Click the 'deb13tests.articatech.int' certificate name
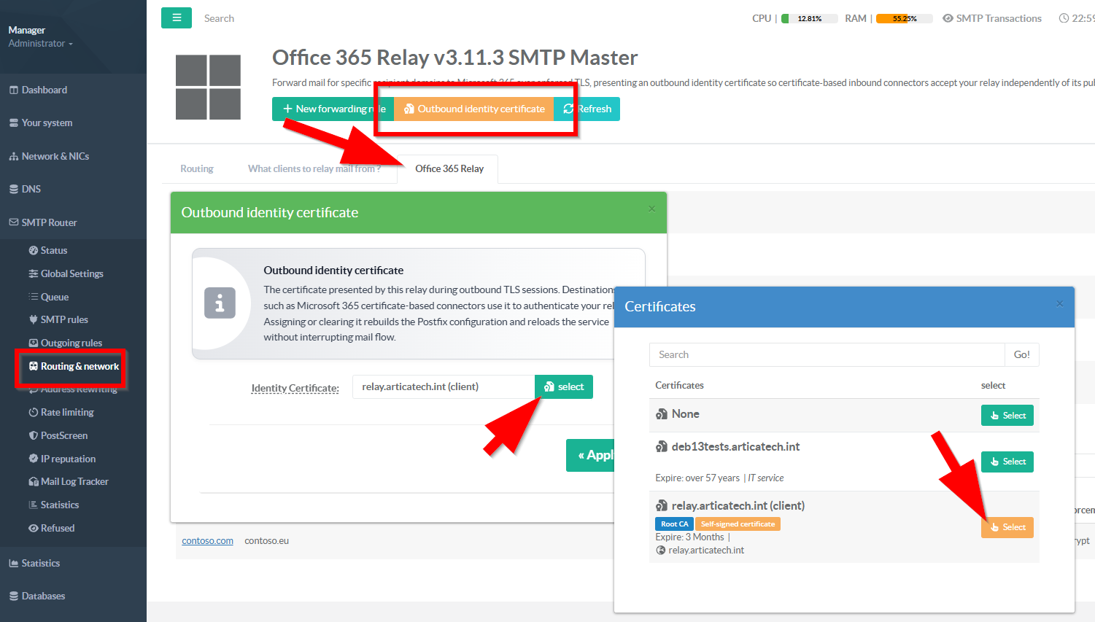 pyautogui.click(x=735, y=447)
